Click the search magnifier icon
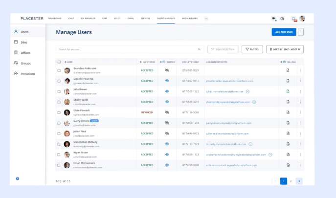This screenshot has width=336, height=198. tap(199, 49)
